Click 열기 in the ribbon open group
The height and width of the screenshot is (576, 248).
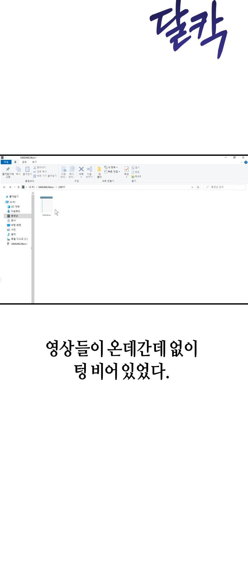pyautogui.click(x=136, y=167)
